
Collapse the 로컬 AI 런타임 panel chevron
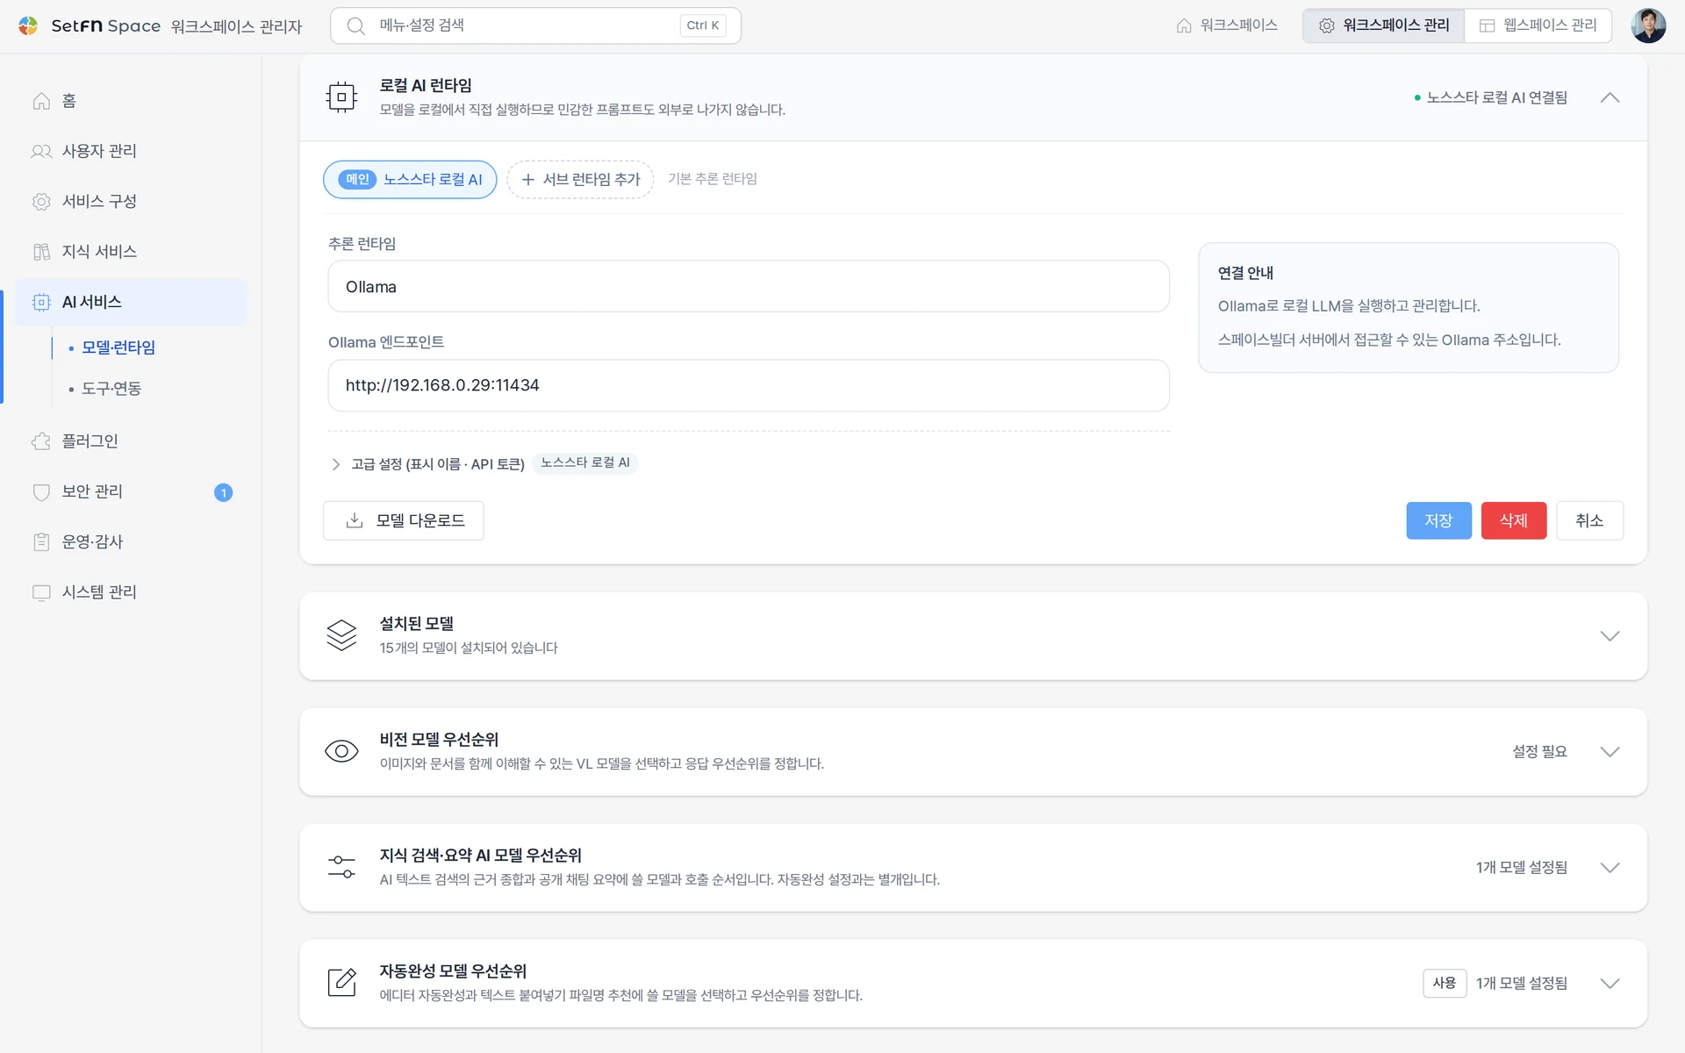click(x=1610, y=97)
